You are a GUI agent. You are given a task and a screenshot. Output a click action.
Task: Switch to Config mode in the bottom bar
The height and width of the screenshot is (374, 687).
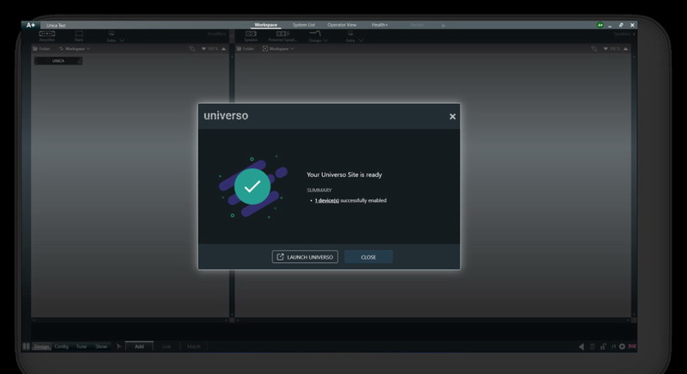pyautogui.click(x=61, y=346)
